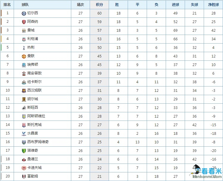The width and height of the screenshot is (223, 181).
Task: Click the West Ham (西汉姆联) crest icon
Action: (x=24, y=91)
